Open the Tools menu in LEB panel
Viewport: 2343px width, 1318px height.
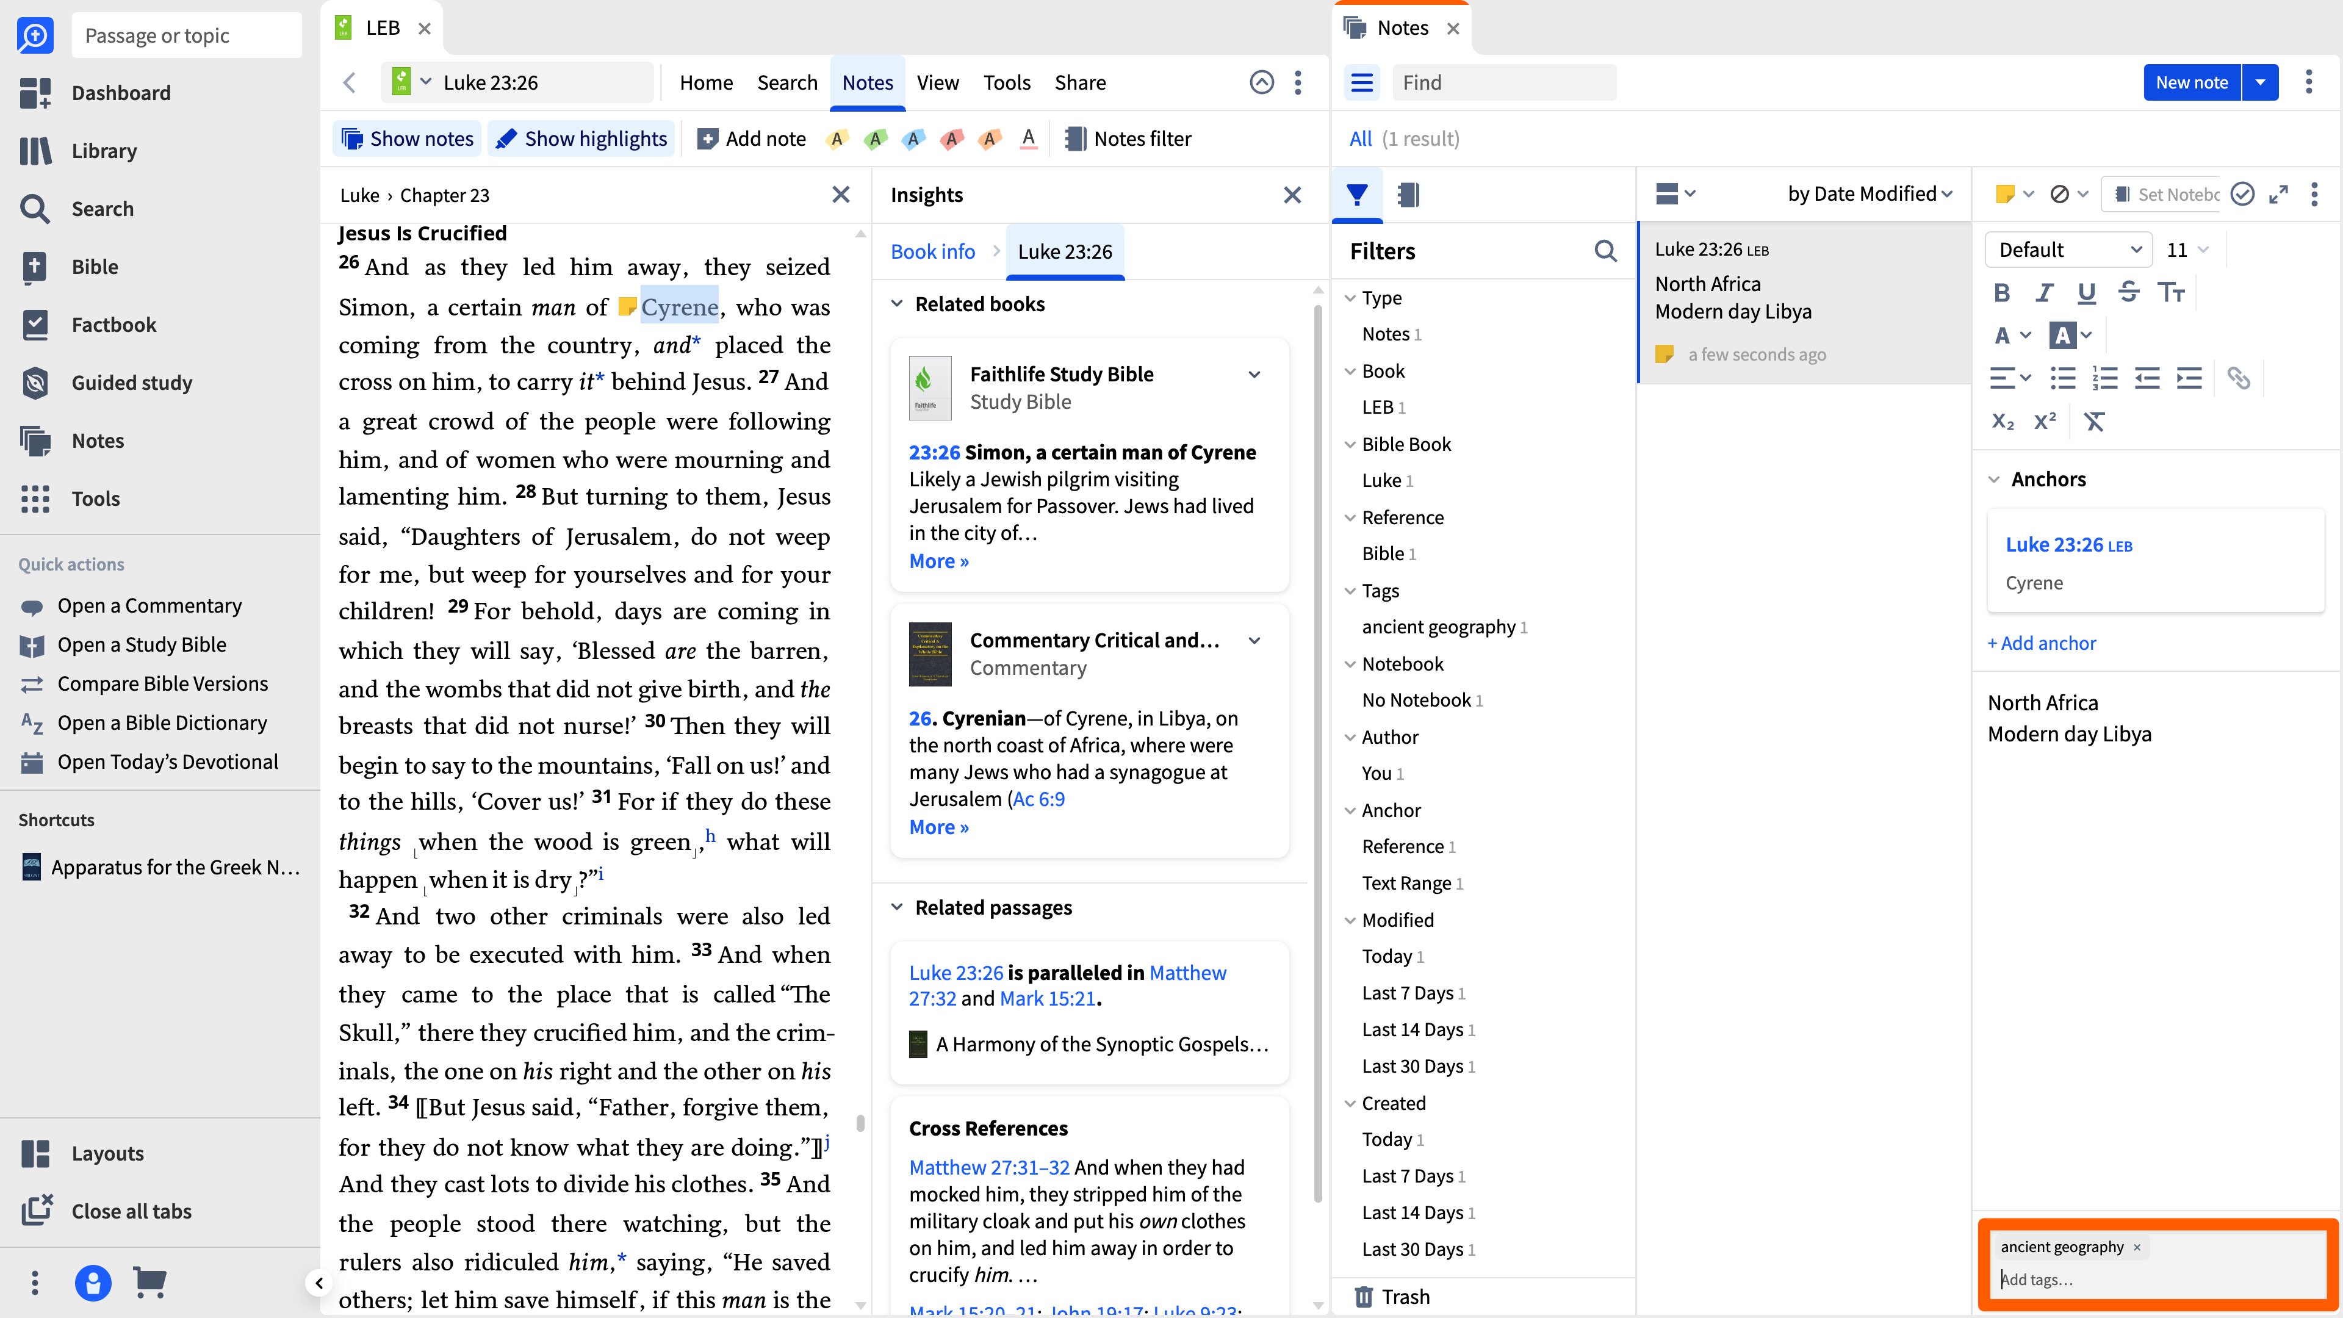click(x=1007, y=83)
